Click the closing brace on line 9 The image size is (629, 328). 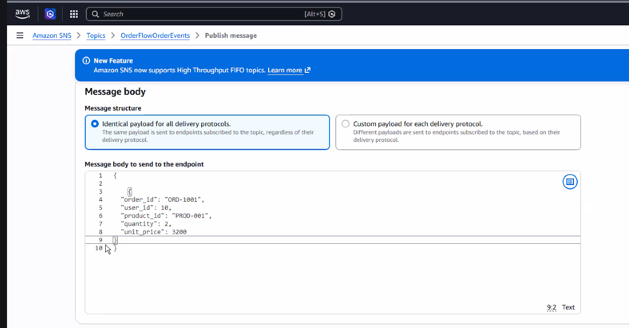point(115,240)
